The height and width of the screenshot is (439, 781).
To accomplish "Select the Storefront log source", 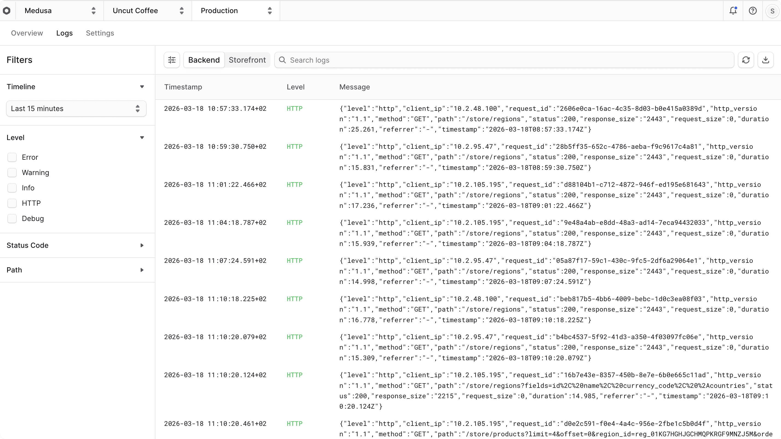I will [247, 60].
